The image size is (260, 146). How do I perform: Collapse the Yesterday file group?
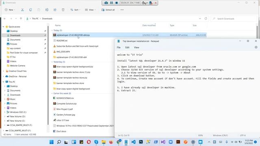52,62
